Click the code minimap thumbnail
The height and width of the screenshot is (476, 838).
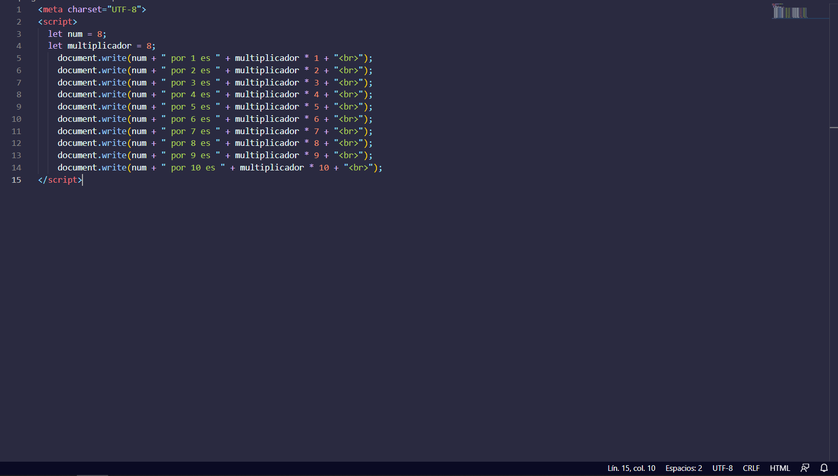coord(789,11)
